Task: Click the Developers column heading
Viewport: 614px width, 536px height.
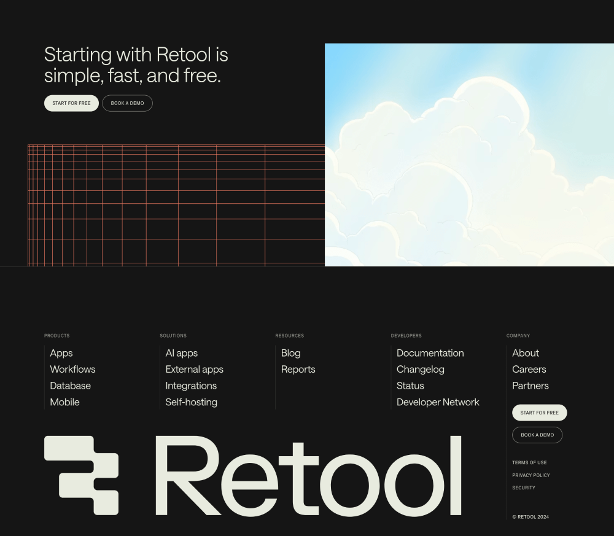Action: click(406, 336)
